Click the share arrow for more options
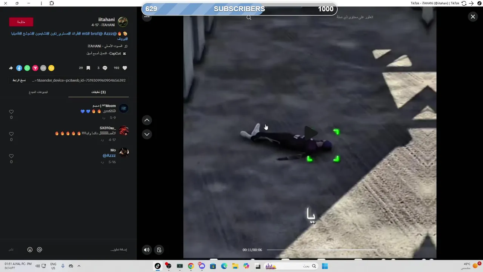 [x=11, y=68]
